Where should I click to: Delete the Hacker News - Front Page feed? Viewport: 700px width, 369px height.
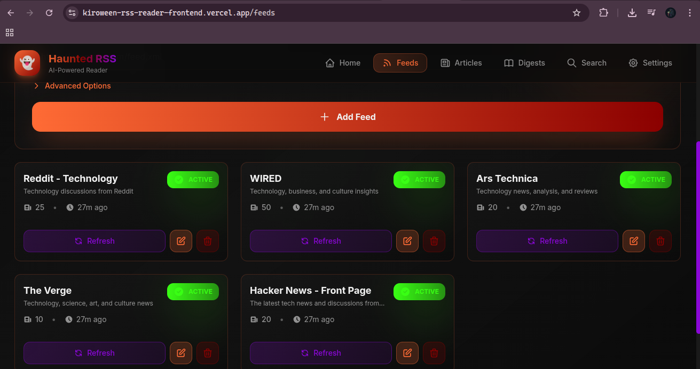434,353
